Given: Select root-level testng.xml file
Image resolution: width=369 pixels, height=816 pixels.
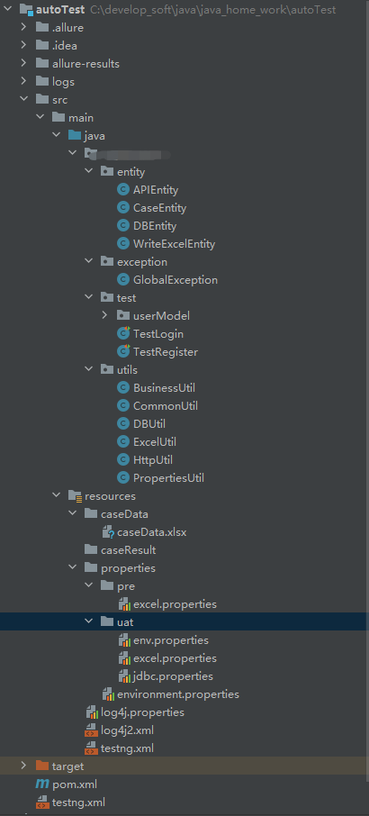Looking at the screenshot, I should [70, 802].
